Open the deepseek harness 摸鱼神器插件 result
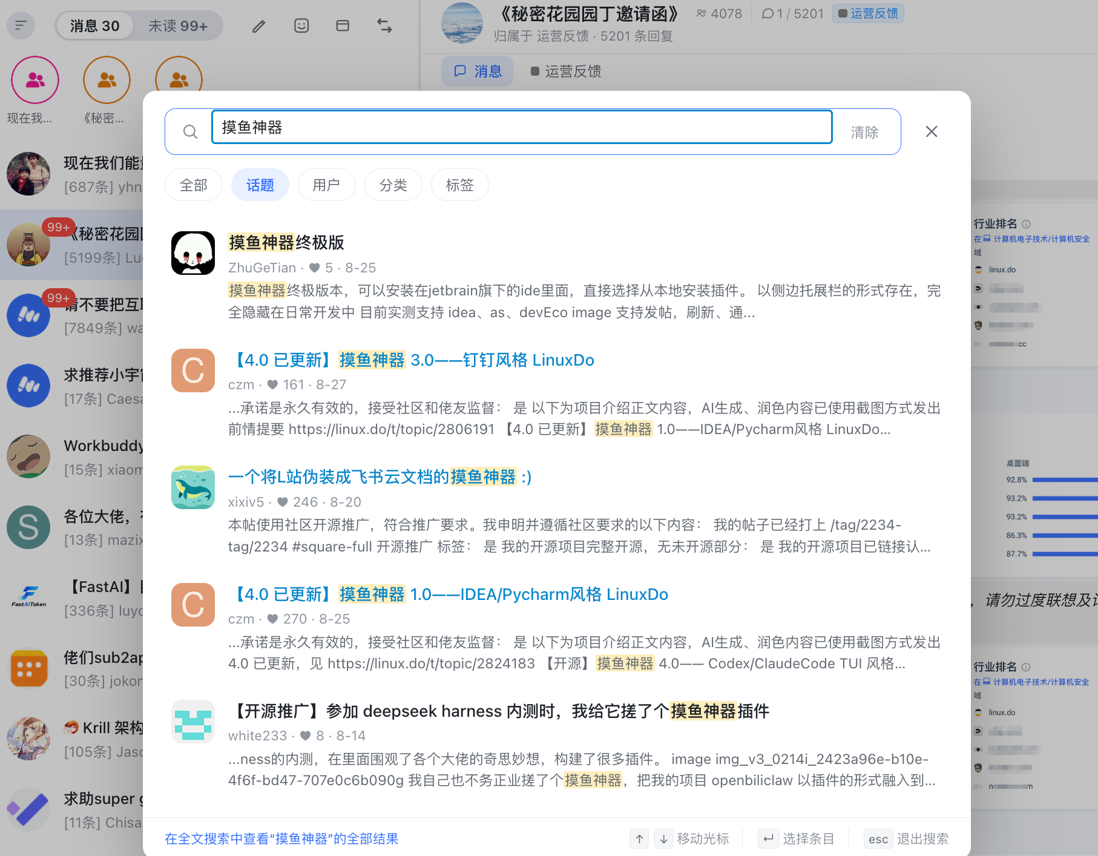Viewport: 1098px width, 856px height. tap(499, 711)
